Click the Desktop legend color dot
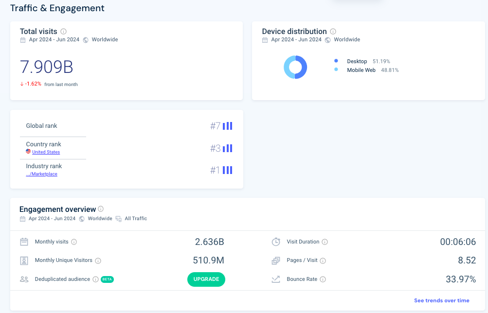 (336, 61)
